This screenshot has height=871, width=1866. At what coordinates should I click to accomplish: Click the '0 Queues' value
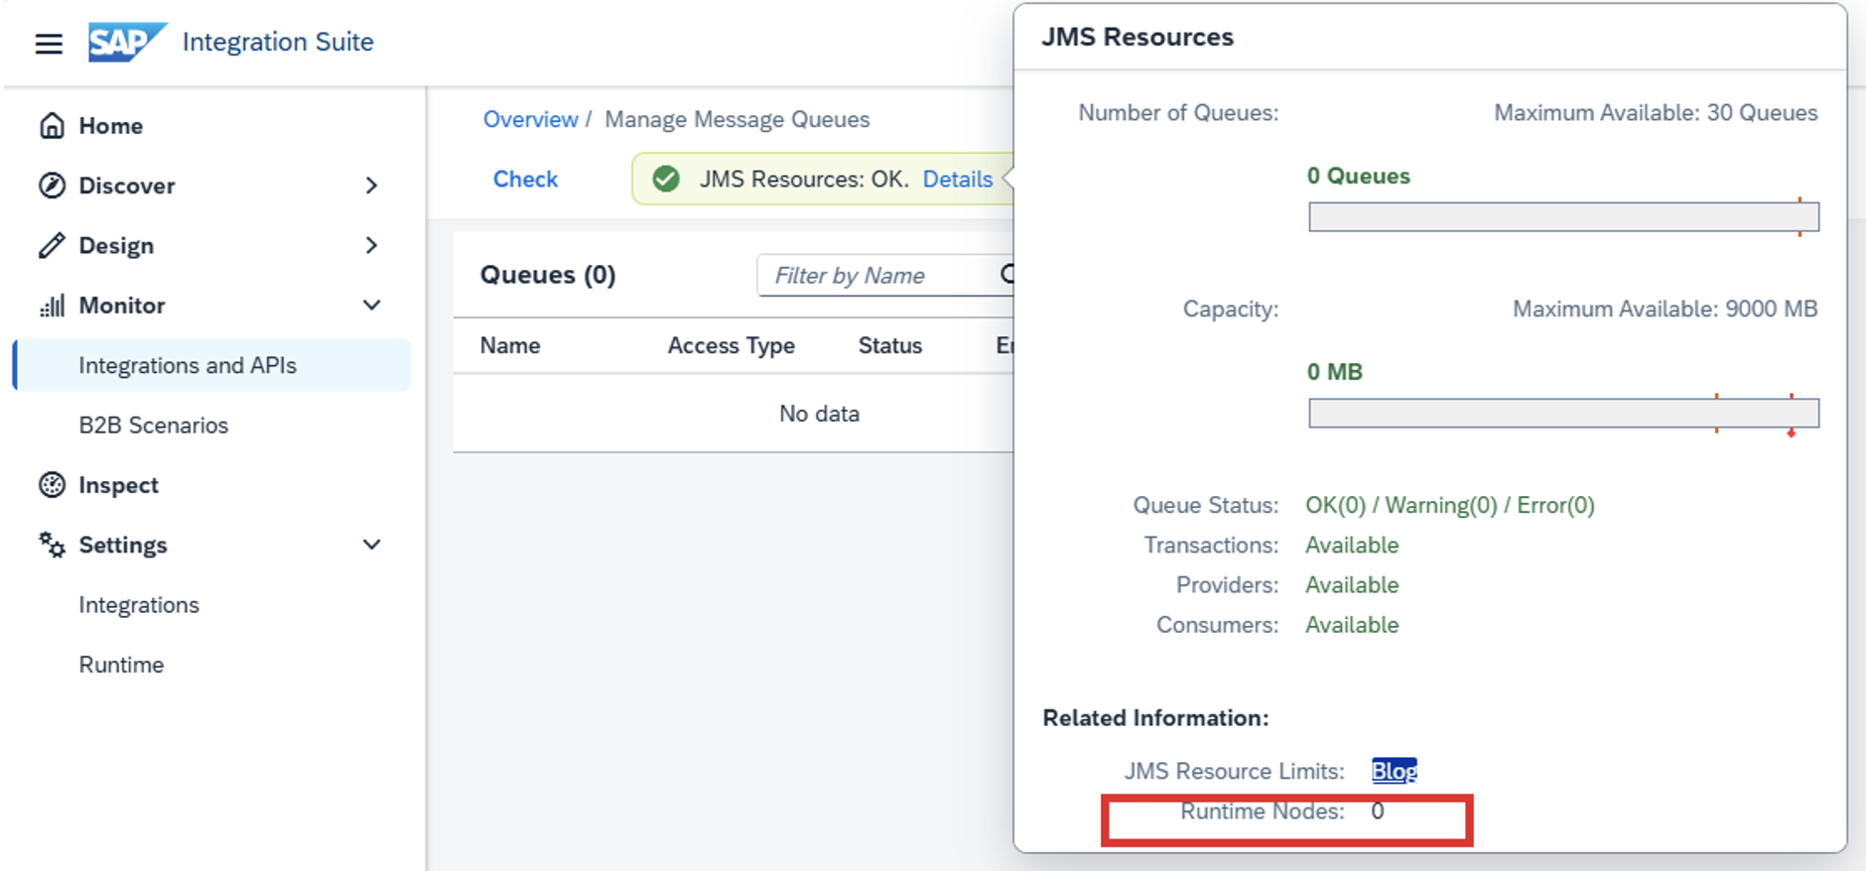coord(1359,176)
